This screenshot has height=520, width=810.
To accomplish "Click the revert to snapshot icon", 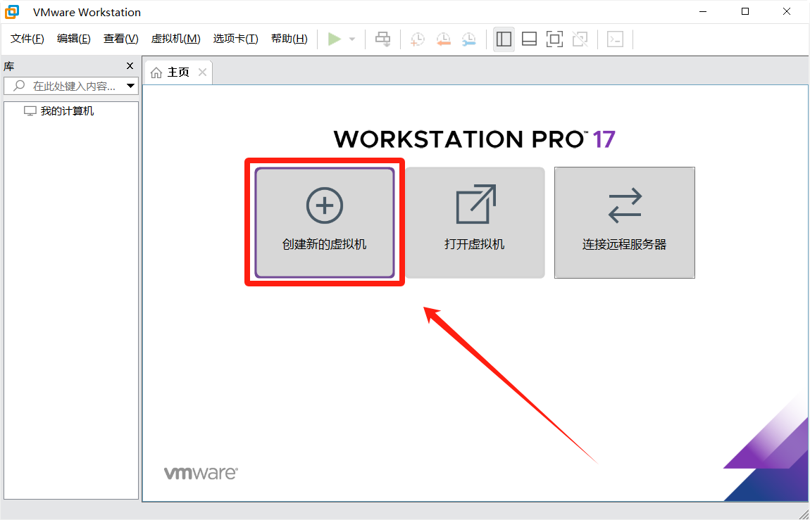I will (x=443, y=39).
